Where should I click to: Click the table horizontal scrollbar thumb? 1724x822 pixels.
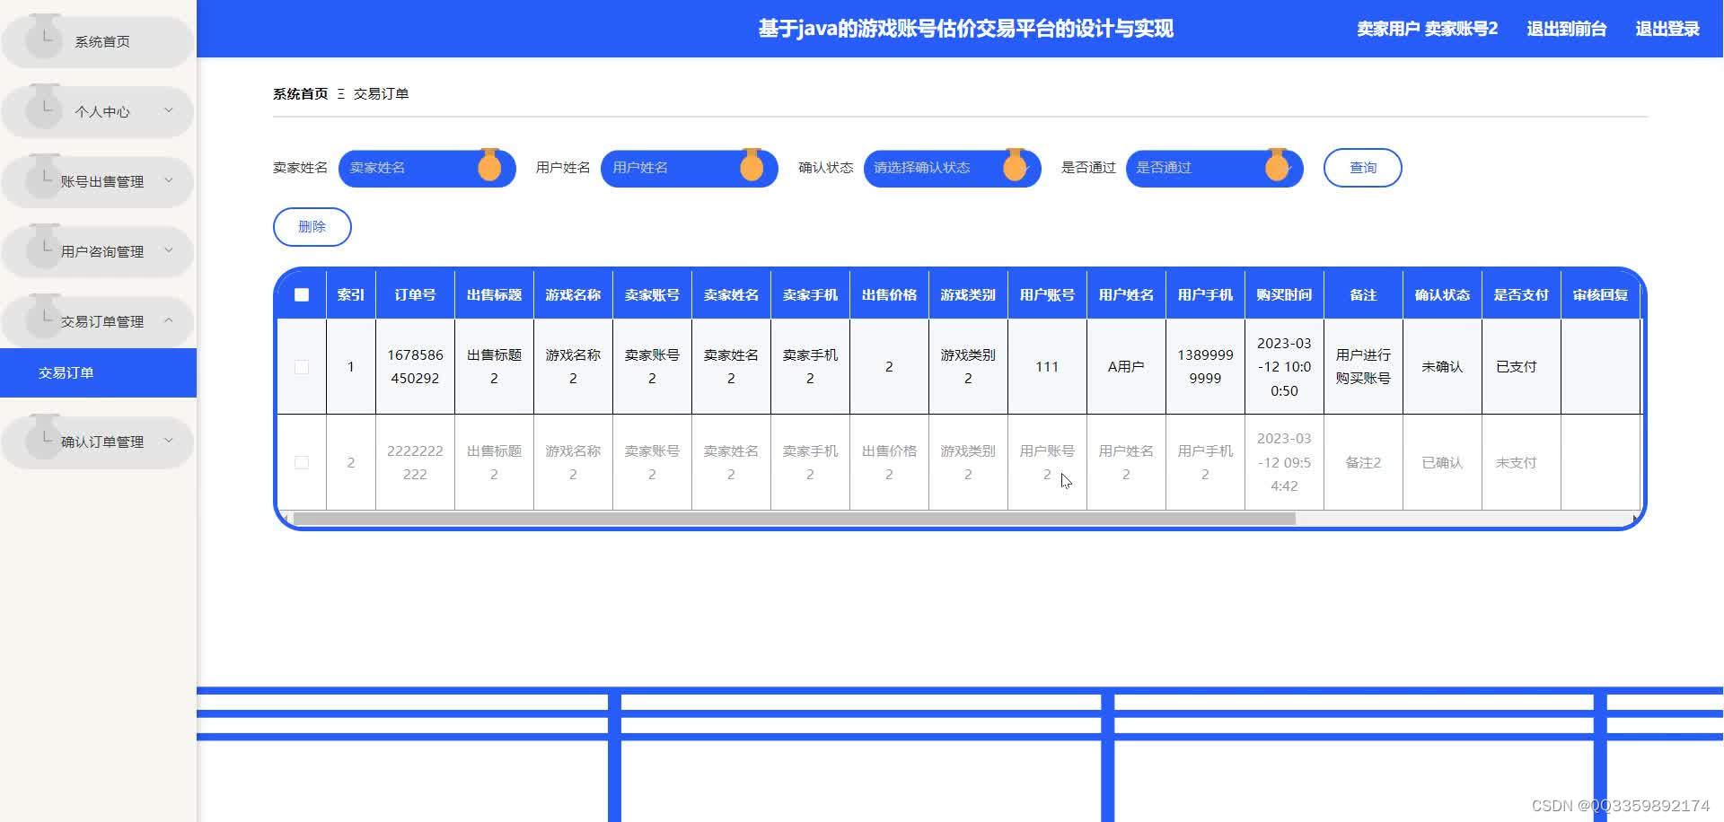coord(794,519)
